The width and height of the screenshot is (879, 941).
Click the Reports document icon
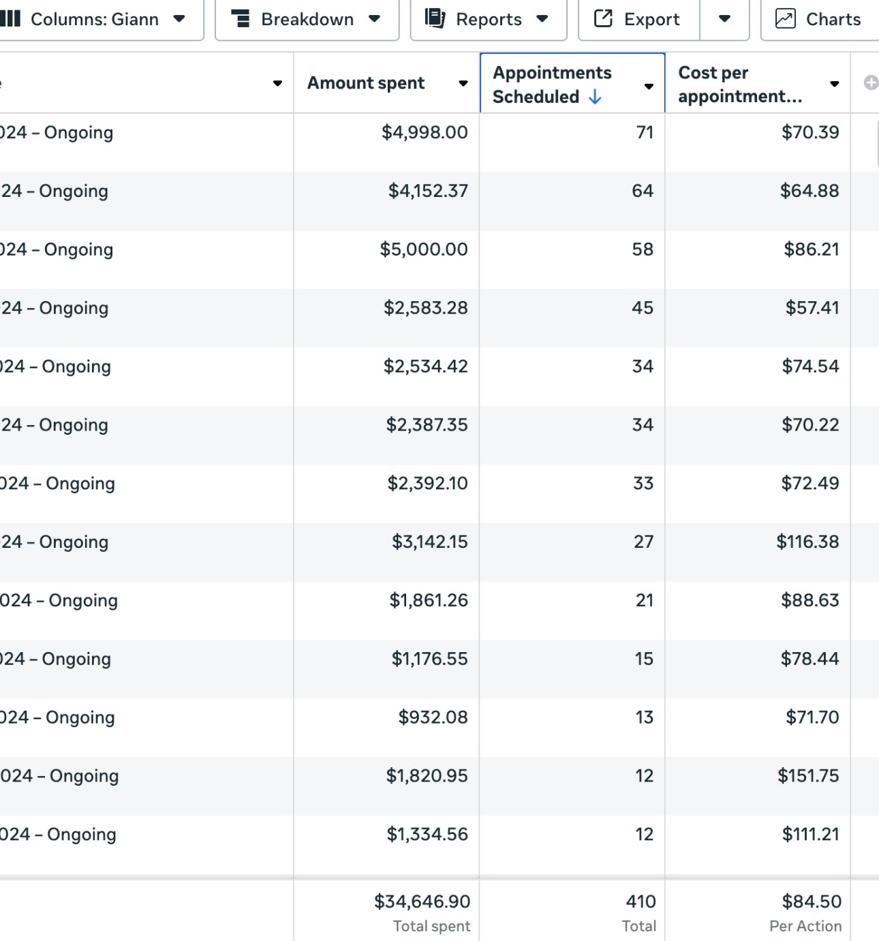click(x=435, y=18)
